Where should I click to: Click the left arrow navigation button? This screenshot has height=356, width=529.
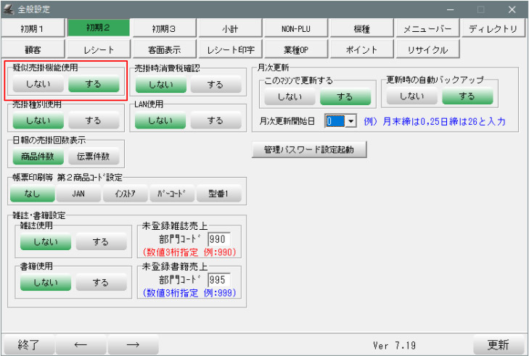81,345
